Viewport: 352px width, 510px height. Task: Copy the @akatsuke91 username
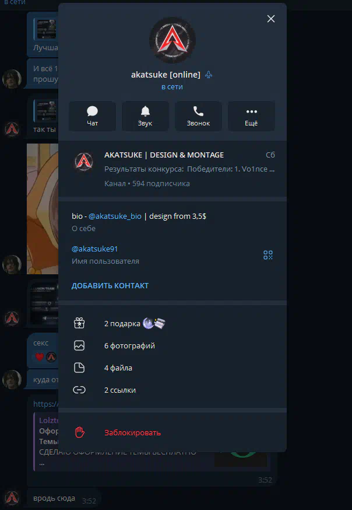94,249
